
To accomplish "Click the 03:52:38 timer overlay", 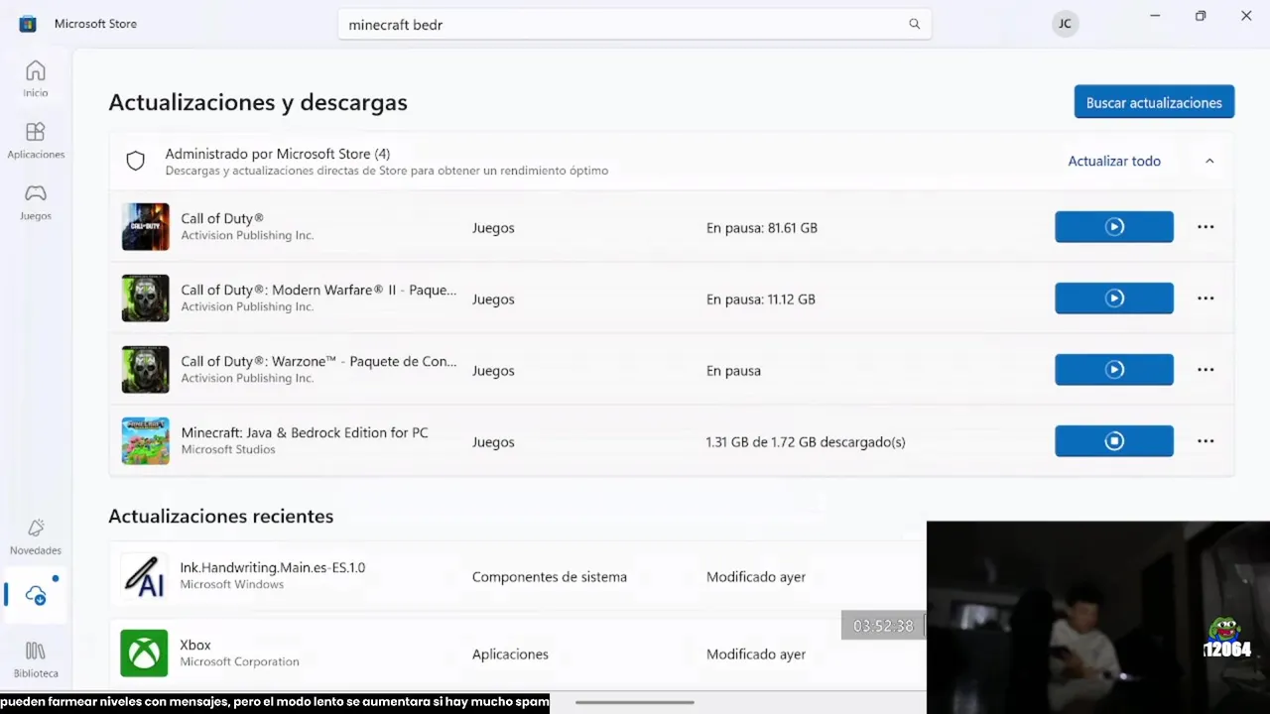I will pyautogui.click(x=883, y=626).
